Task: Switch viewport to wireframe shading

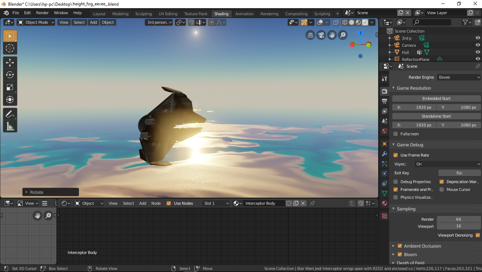Action: pos(344,22)
